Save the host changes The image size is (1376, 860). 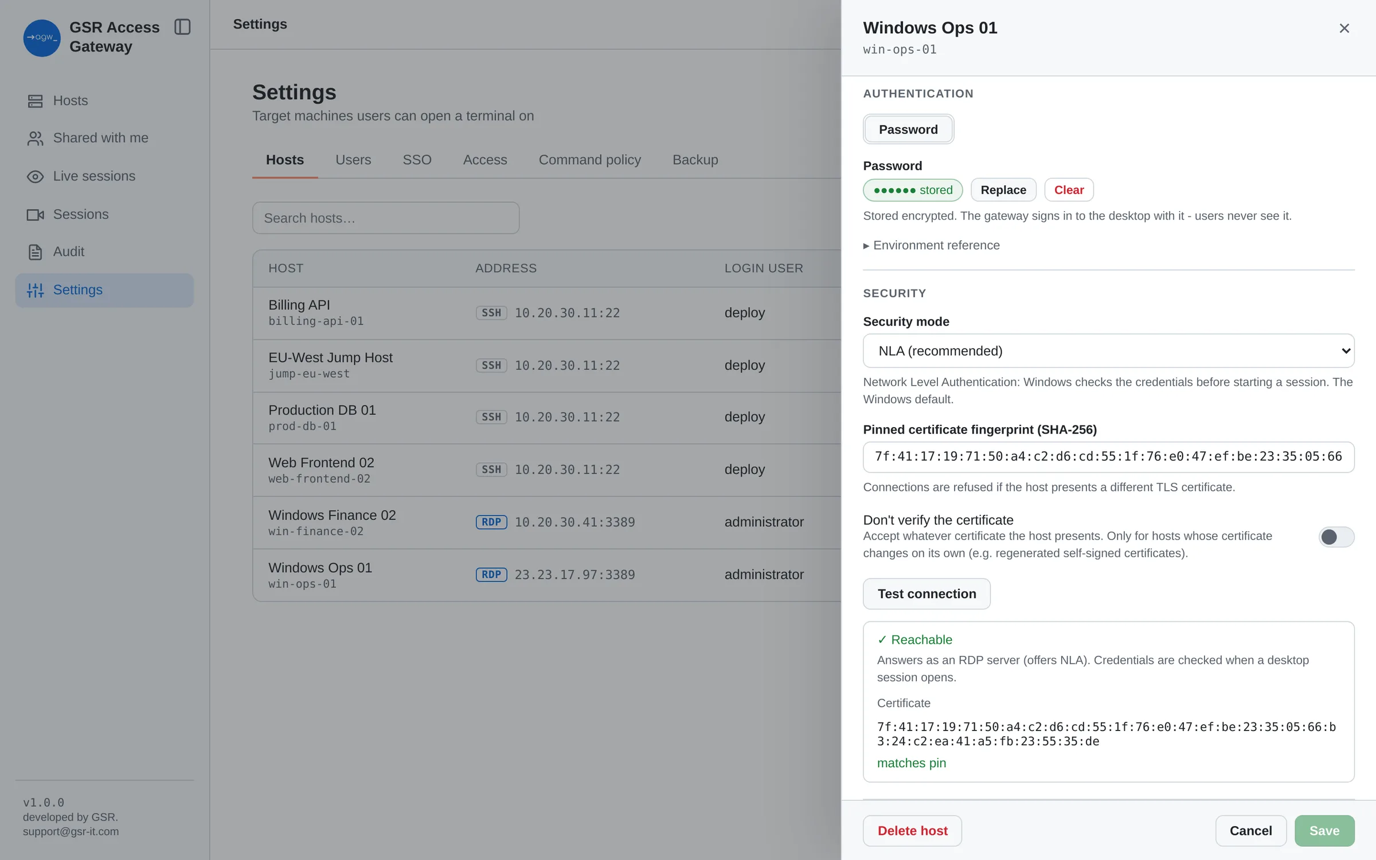tap(1324, 831)
